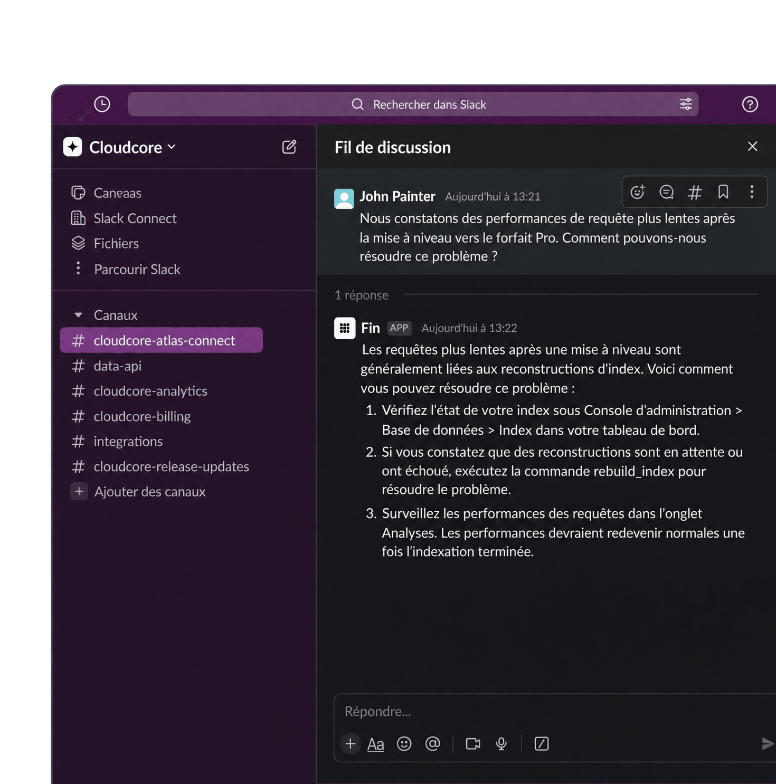Add an emoji reaction to John's message

click(638, 192)
